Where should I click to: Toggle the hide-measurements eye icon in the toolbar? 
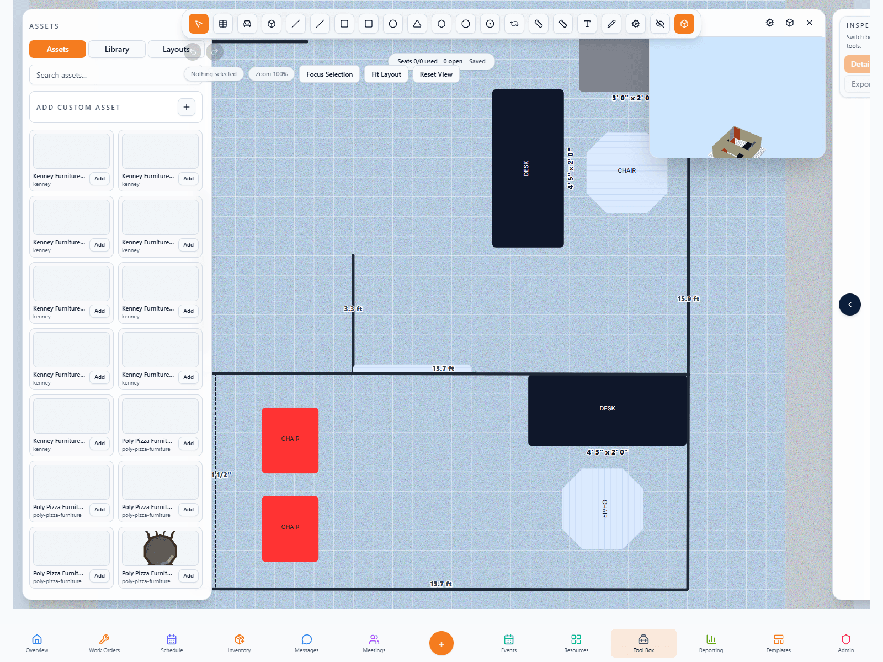click(x=660, y=24)
